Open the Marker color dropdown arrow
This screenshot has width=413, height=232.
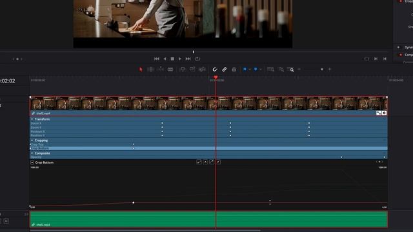point(261,70)
